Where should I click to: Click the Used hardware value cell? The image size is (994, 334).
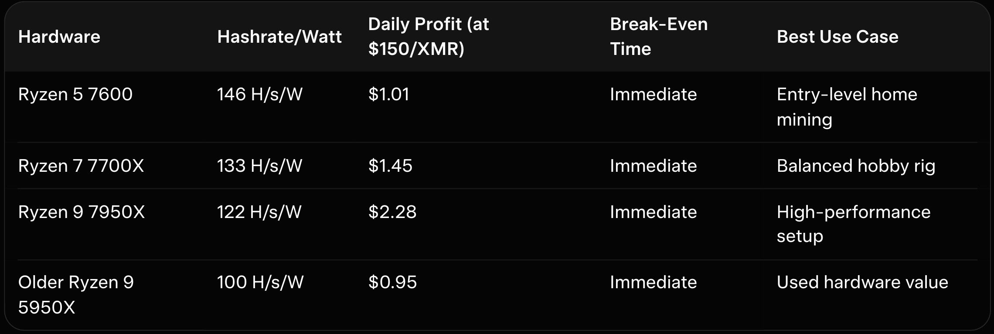(862, 283)
